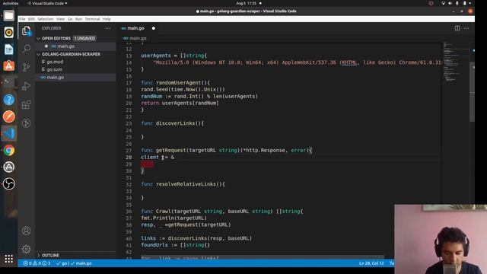Select main.go under Open Editors
Screen dimensions: 487x274
coord(66,46)
